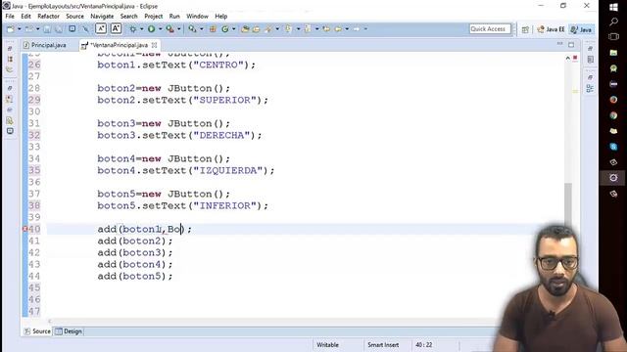
Task: Open the Project menu
Action: click(154, 16)
